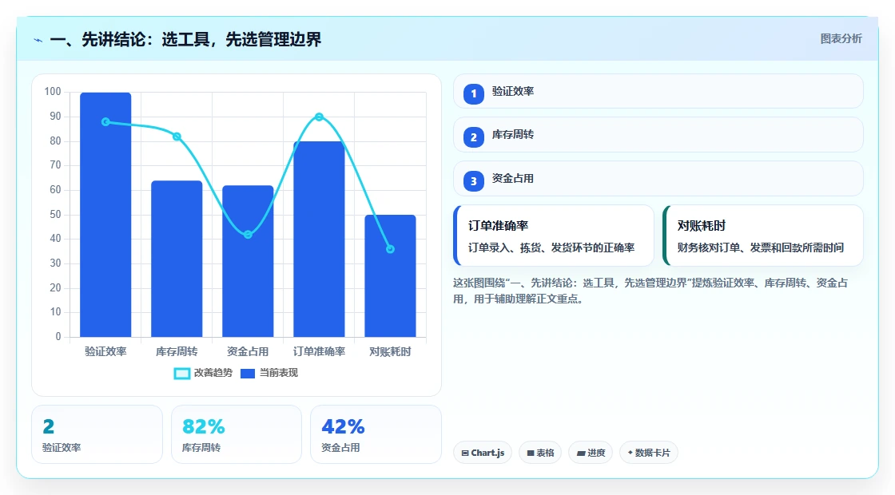895x495 pixels.
Task: Click x-axis label 资金占用
Action: (x=248, y=351)
